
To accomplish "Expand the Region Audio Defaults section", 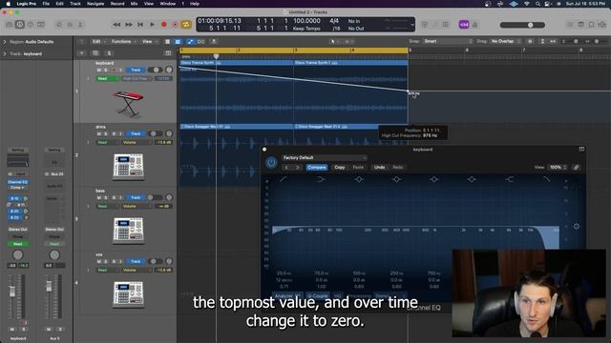I will tap(5, 42).
